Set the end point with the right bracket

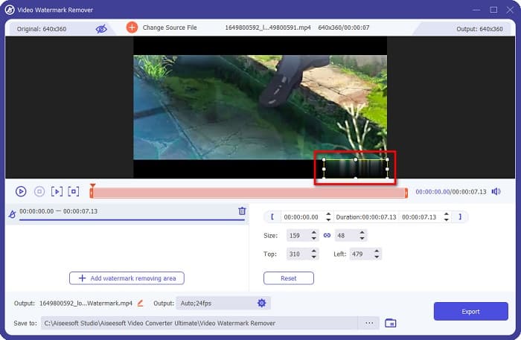click(x=460, y=216)
